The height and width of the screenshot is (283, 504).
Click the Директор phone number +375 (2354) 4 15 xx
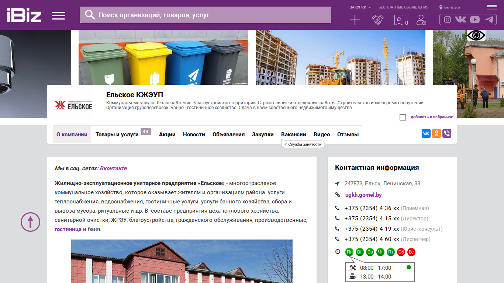tap(372, 219)
